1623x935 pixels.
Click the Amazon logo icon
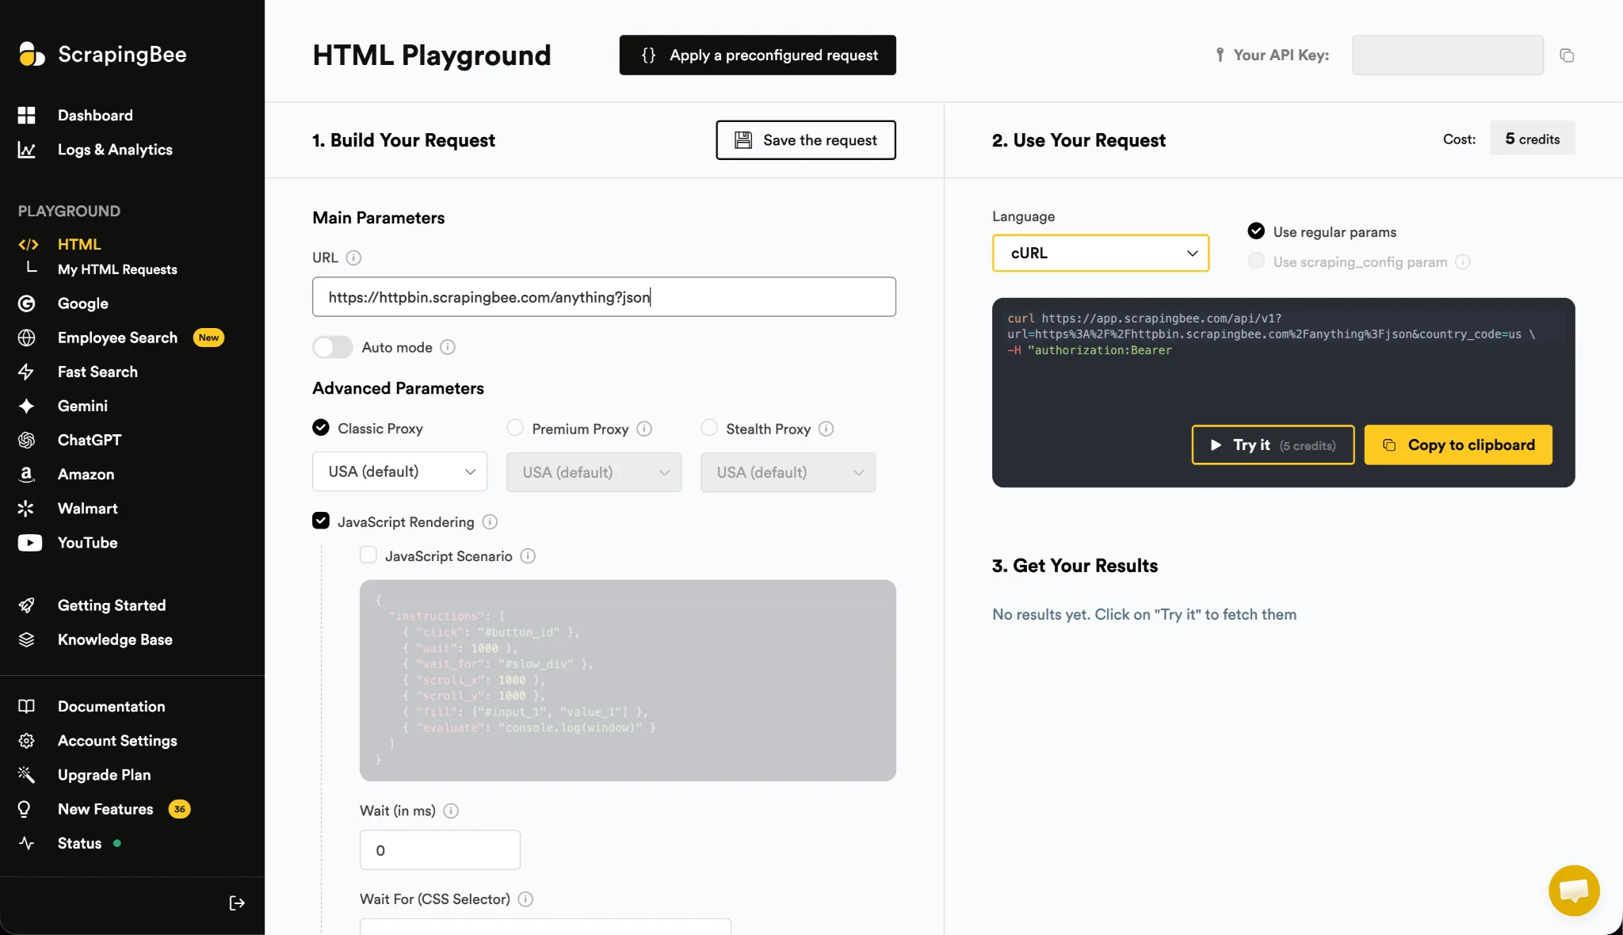27,475
